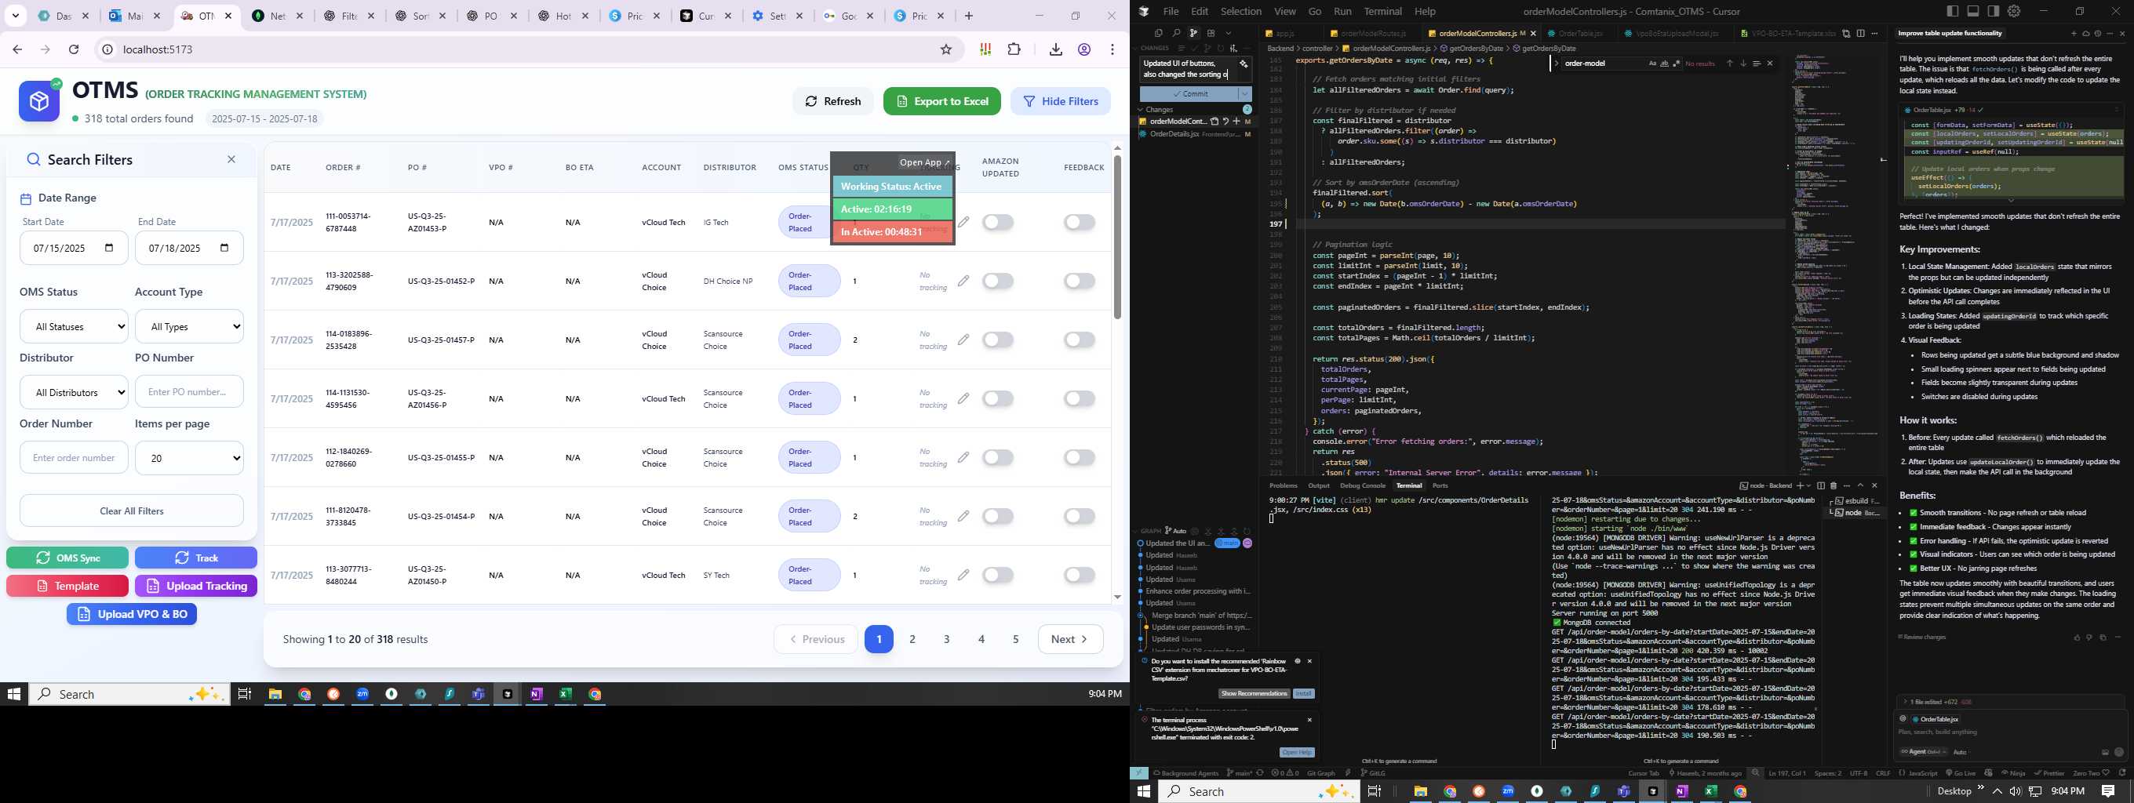Discard changes for orderModelControllers.js
This screenshot has height=803, width=2134.
[x=1226, y=121]
